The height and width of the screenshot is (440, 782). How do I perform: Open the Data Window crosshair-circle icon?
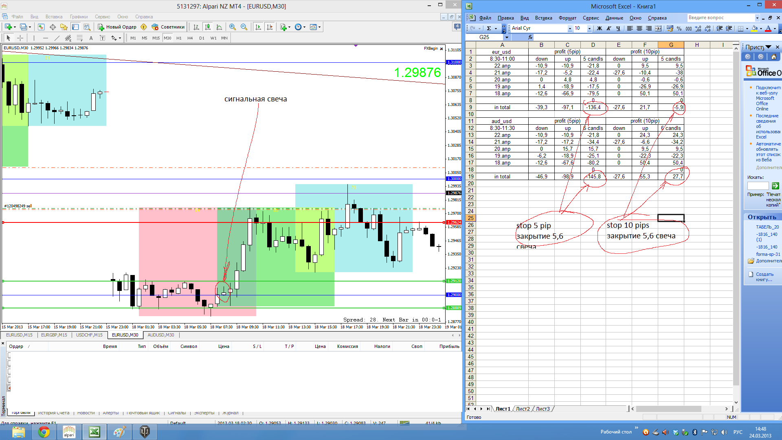tap(53, 27)
